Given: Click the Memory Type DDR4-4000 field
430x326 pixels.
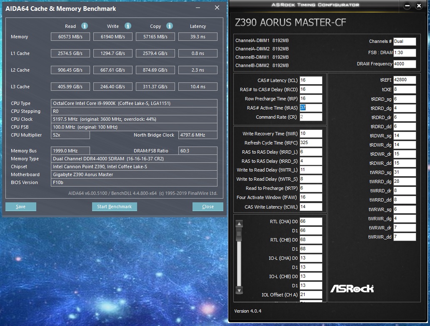Looking at the screenshot, I should click(x=134, y=159).
